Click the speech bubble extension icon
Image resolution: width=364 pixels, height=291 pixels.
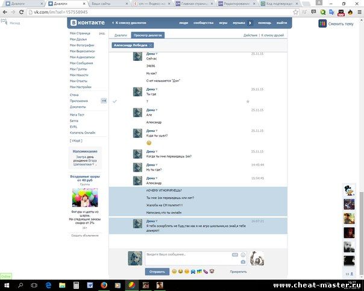click(313, 12)
